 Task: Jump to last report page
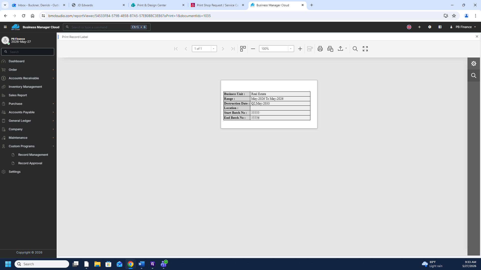[233, 49]
